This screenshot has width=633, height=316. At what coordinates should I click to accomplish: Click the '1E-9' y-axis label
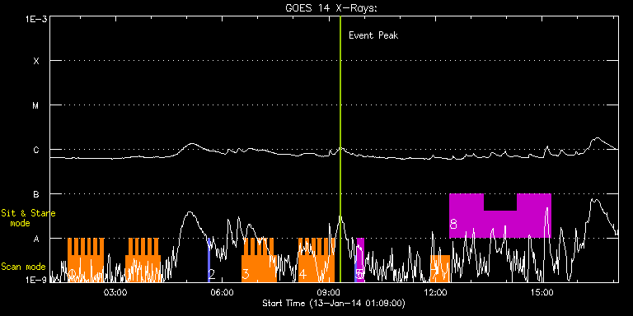click(35, 279)
